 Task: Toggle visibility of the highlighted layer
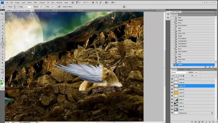172,86
